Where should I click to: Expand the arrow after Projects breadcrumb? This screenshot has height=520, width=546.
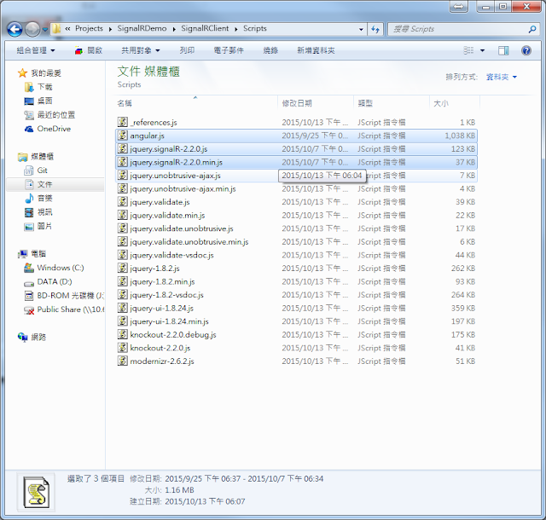[110, 29]
